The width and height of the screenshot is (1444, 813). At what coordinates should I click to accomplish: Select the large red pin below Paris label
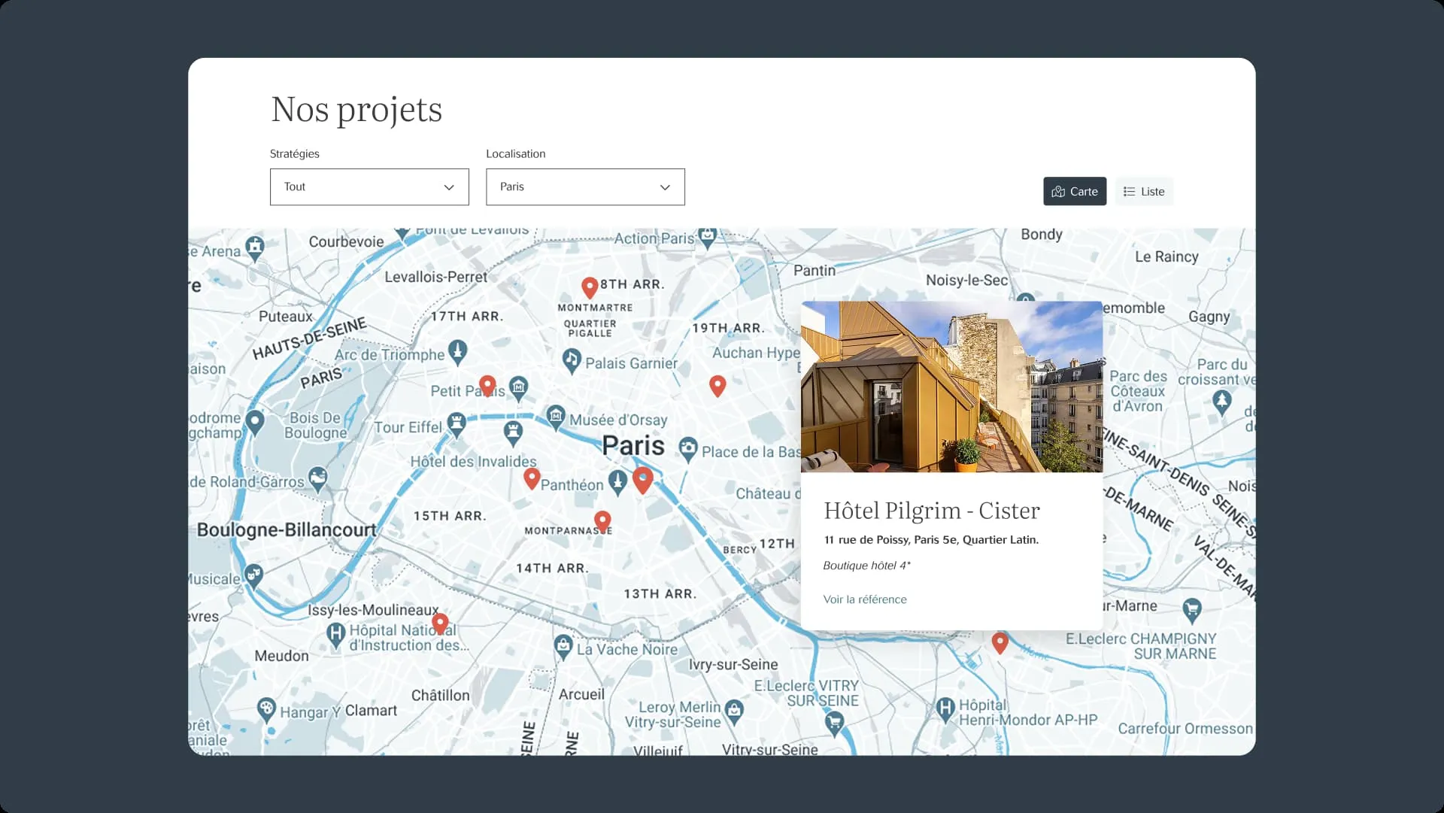click(642, 480)
